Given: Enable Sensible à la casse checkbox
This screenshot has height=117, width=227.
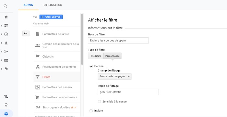Looking at the screenshot, I should (99, 102).
